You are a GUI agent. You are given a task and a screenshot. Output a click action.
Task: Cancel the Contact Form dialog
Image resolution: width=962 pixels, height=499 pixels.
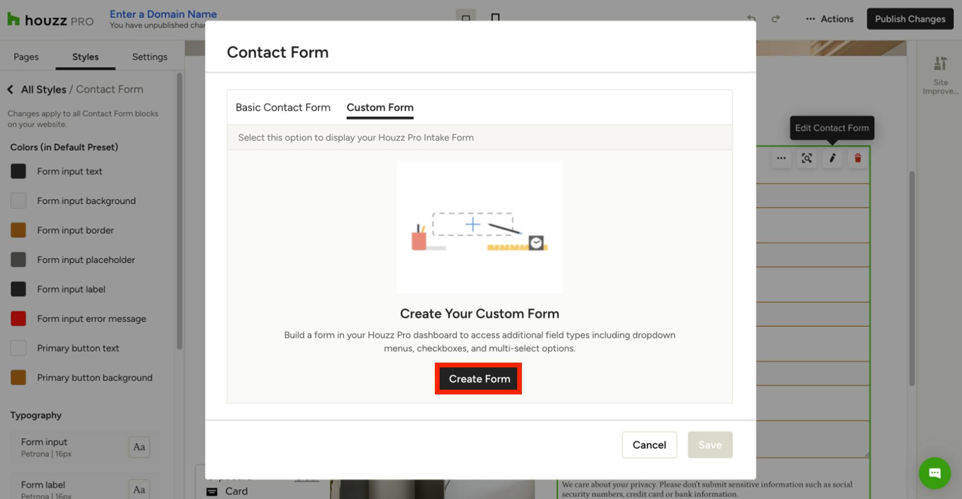(649, 445)
